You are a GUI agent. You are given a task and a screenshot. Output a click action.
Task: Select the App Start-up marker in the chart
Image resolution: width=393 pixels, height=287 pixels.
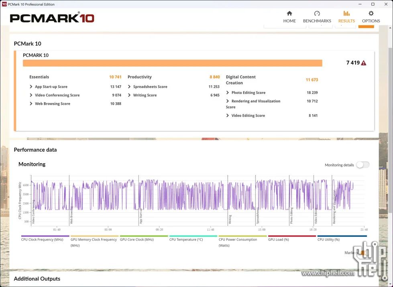click(141, 216)
